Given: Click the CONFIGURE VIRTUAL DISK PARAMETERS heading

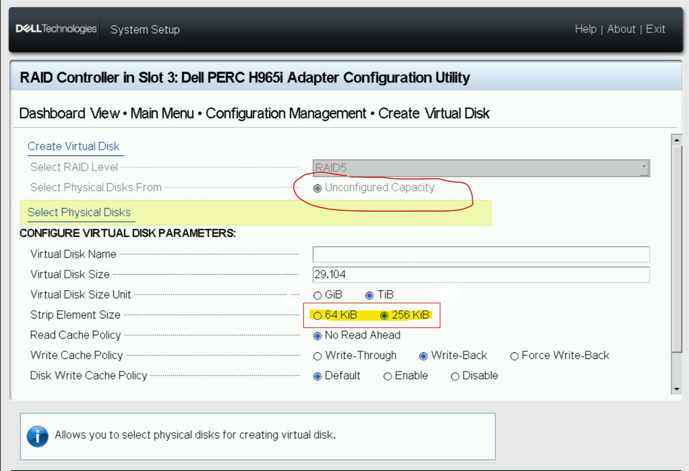Looking at the screenshot, I should (128, 233).
